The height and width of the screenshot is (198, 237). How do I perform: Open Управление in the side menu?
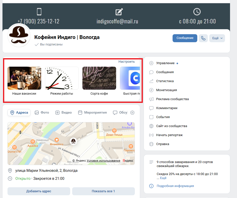click(x=165, y=63)
